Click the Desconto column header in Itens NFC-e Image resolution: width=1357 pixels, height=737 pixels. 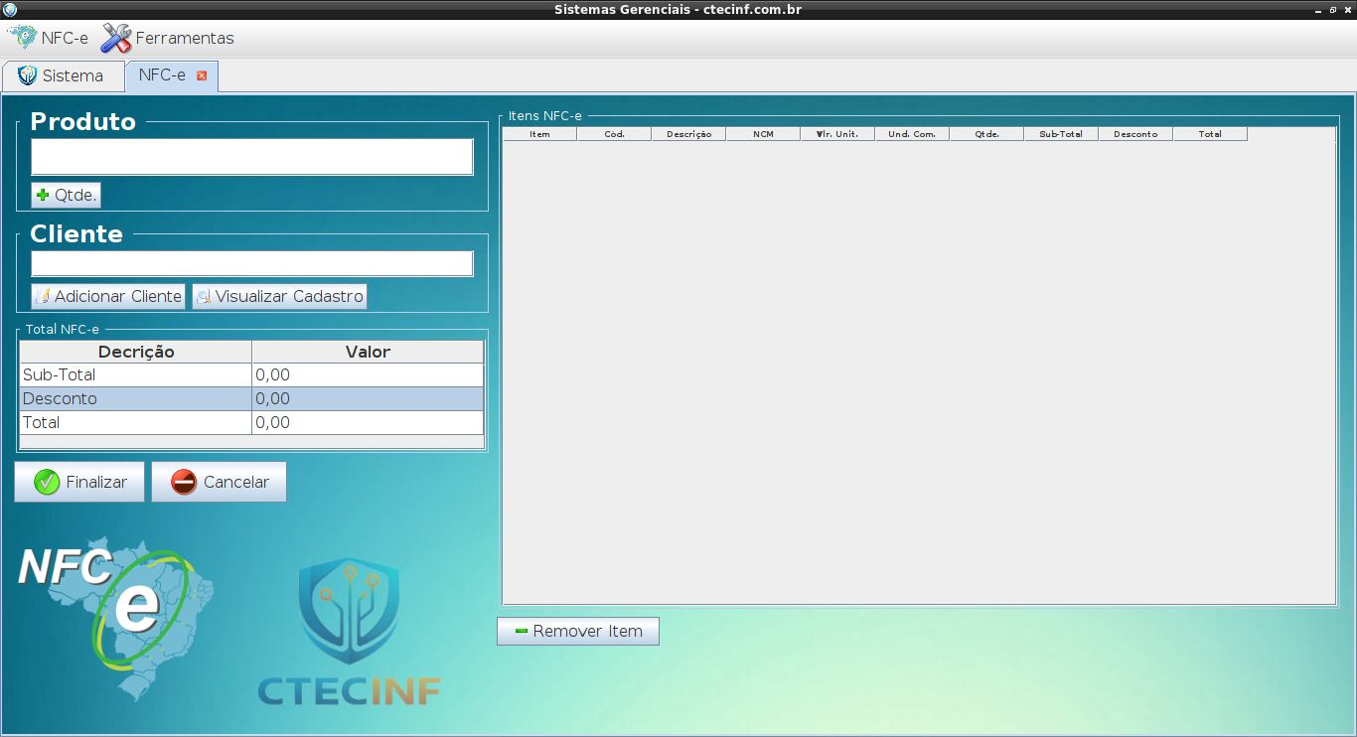1135,134
